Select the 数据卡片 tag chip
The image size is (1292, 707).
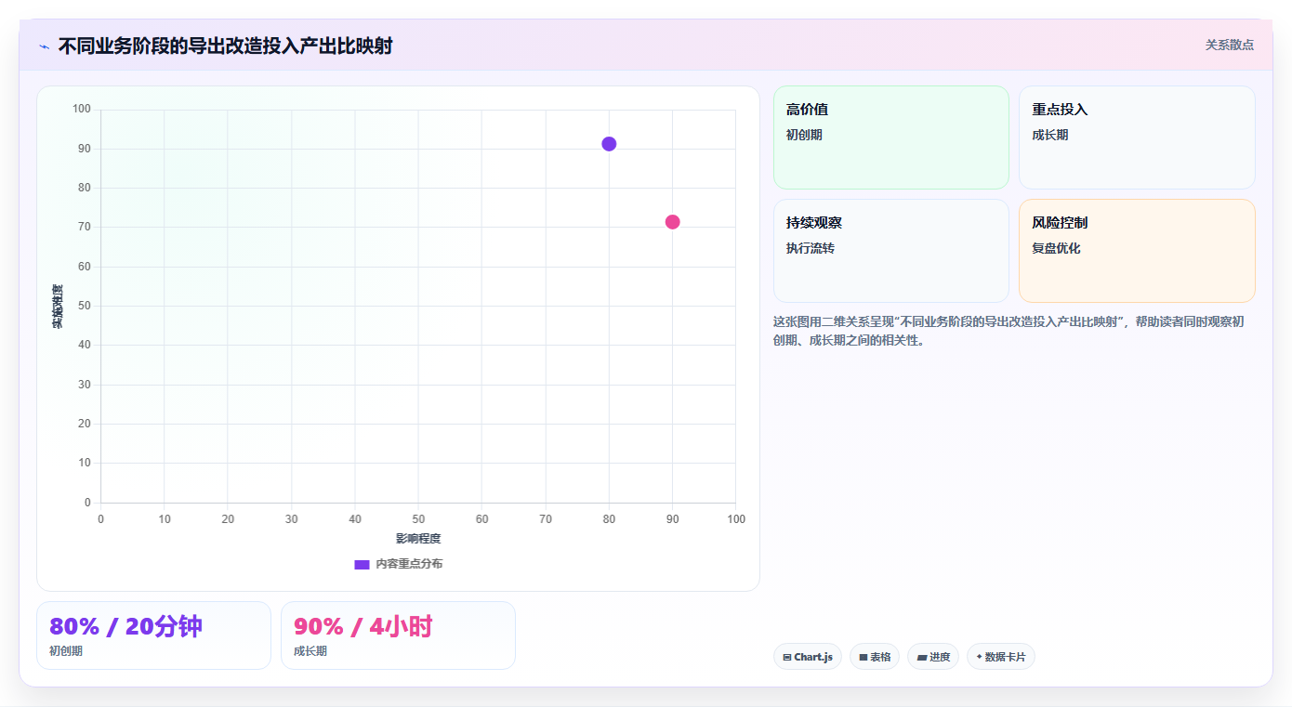(1001, 657)
